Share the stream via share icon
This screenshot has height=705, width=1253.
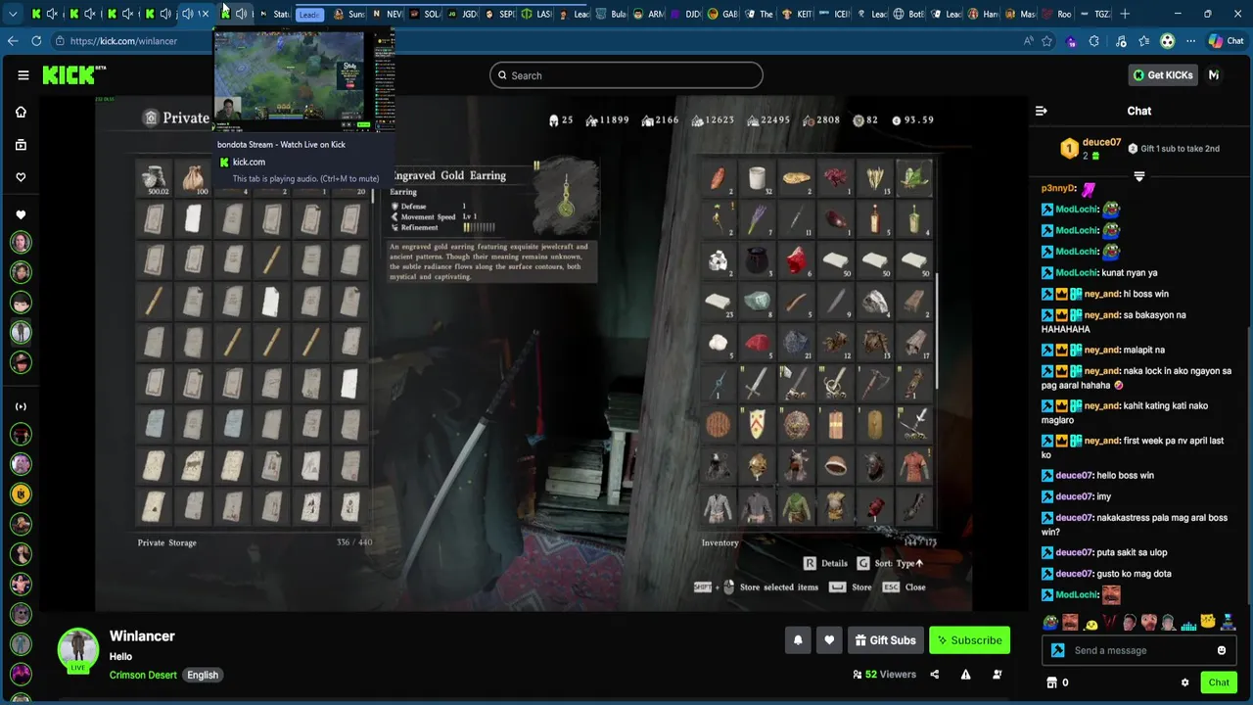tap(934, 675)
